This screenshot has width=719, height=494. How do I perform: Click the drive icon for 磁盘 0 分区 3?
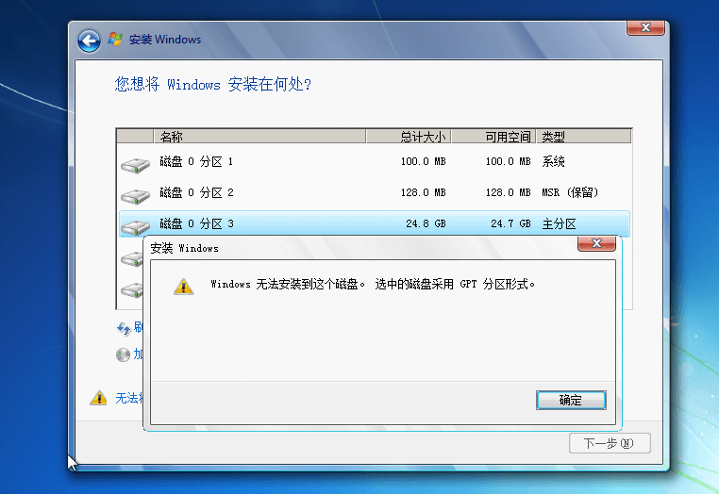(x=135, y=226)
